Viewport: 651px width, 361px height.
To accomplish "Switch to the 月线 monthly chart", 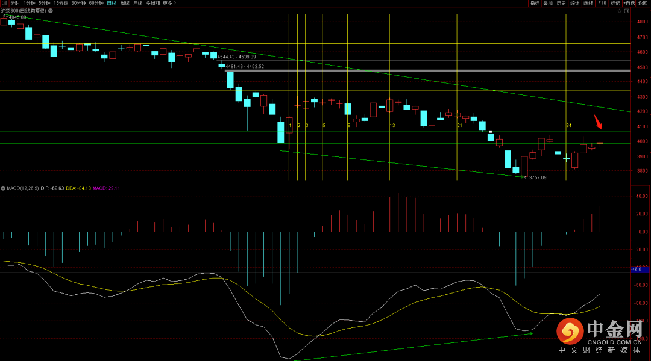I will click(138, 3).
